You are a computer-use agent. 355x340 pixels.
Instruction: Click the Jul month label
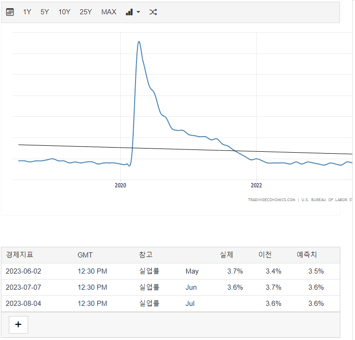point(190,303)
